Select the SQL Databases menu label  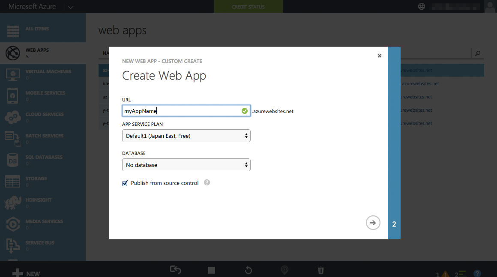coord(44,157)
